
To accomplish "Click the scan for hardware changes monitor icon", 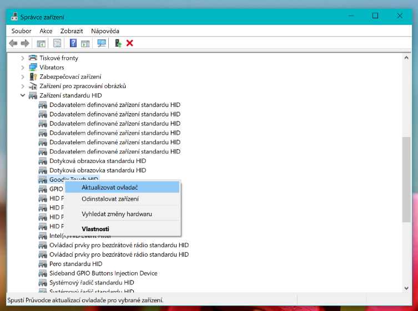I will pos(102,43).
